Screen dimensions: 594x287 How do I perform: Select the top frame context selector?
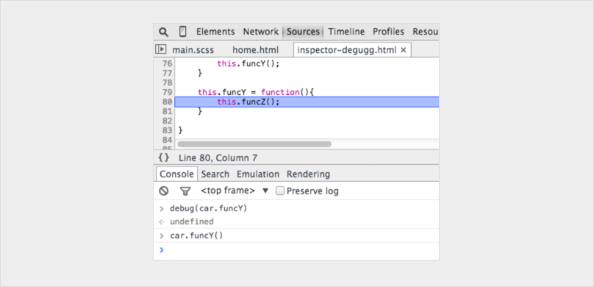228,191
